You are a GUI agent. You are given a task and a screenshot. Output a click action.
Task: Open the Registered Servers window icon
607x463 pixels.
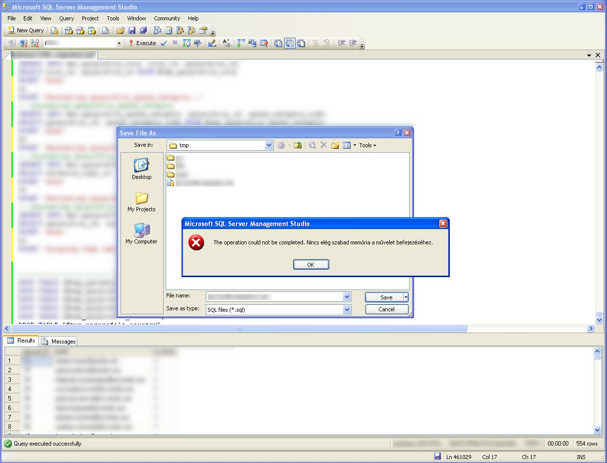158,30
